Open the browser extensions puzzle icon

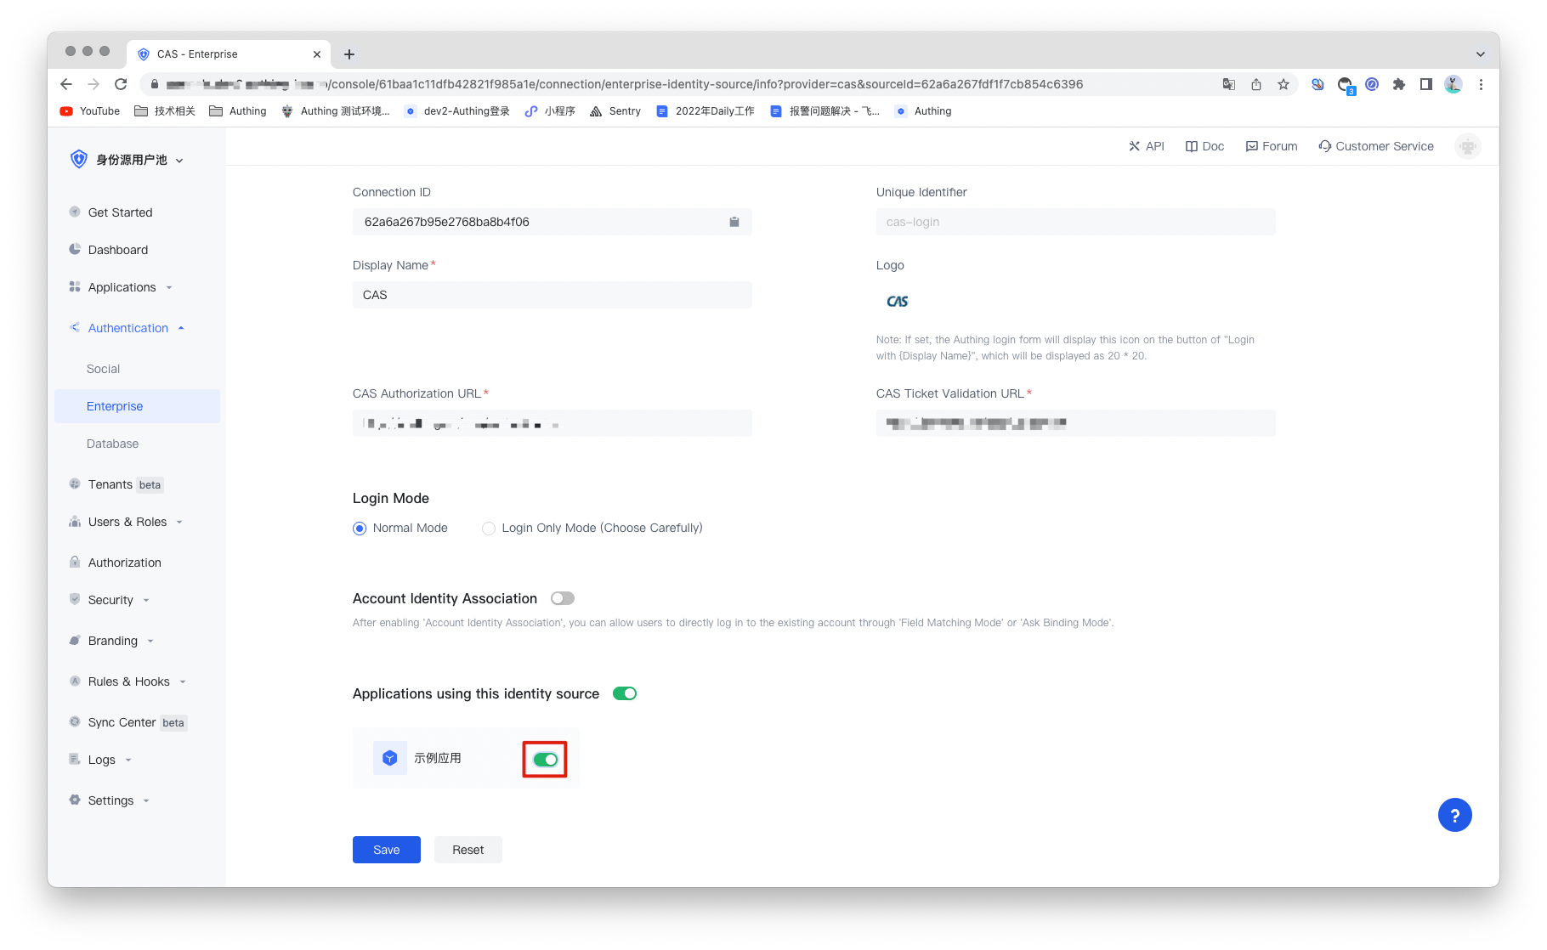tap(1398, 84)
